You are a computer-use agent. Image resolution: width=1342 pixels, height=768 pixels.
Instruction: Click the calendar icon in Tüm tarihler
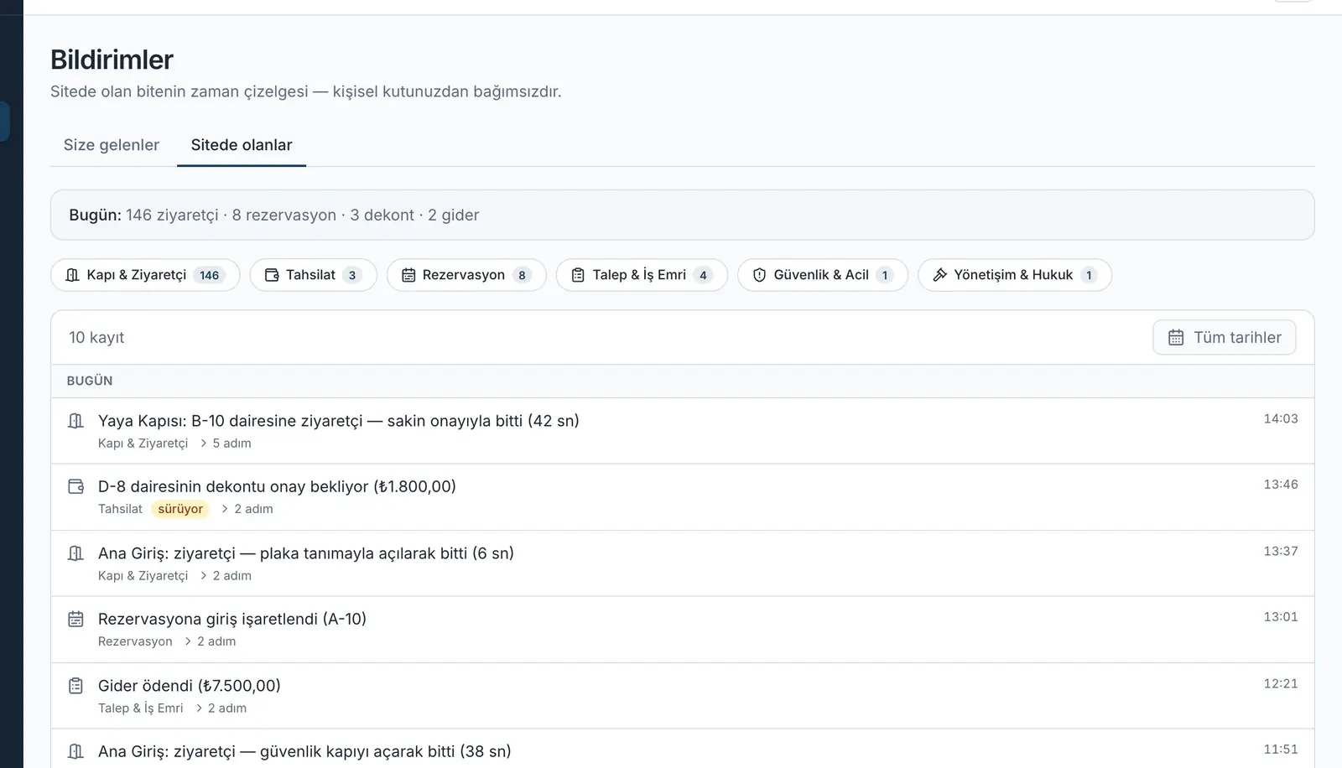[1176, 337]
